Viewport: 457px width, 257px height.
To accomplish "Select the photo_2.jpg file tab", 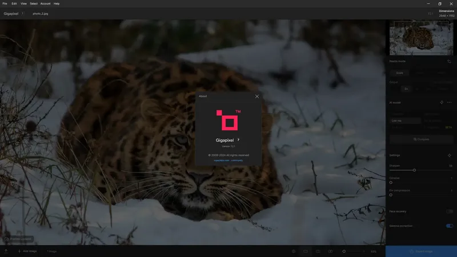I will tap(40, 14).
